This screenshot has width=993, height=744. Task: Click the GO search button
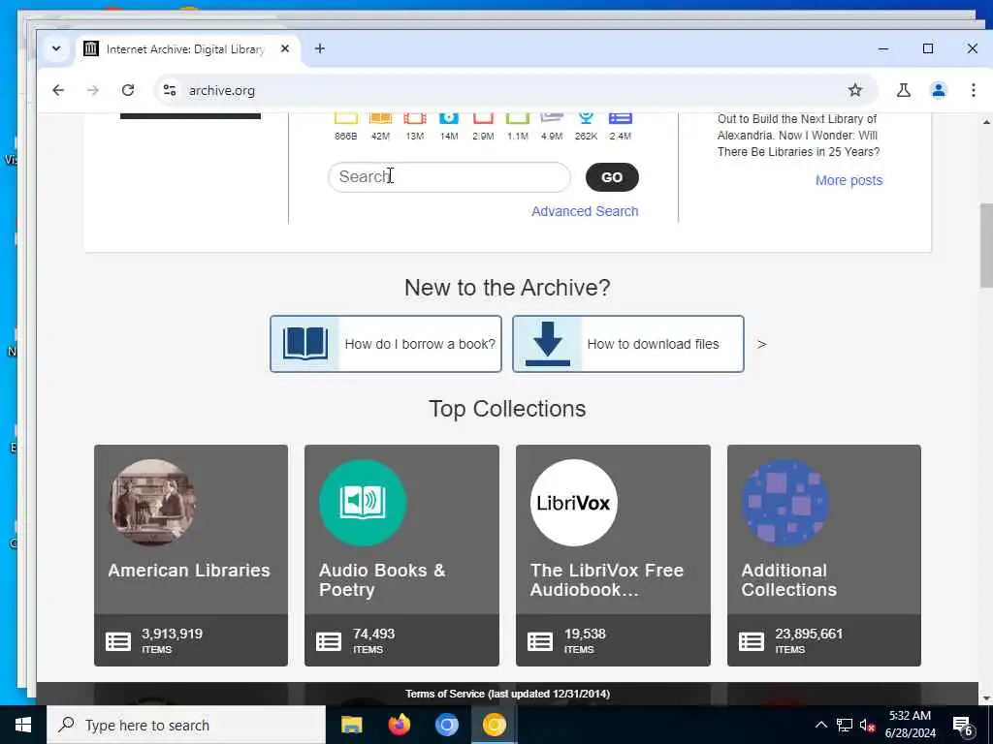612,177
